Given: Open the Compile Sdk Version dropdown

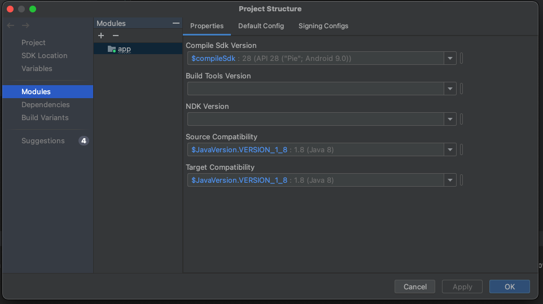Looking at the screenshot, I should coord(450,58).
